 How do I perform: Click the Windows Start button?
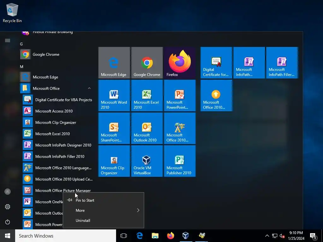(x=8, y=236)
